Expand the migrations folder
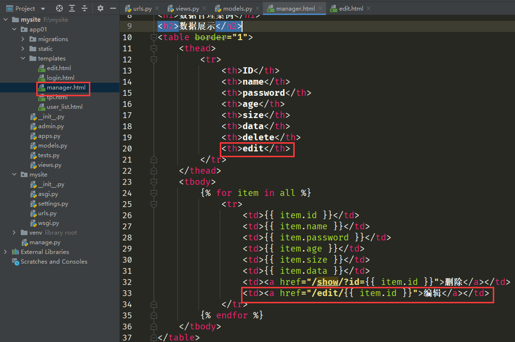Screen dimensions: 515x342 tap(23, 39)
